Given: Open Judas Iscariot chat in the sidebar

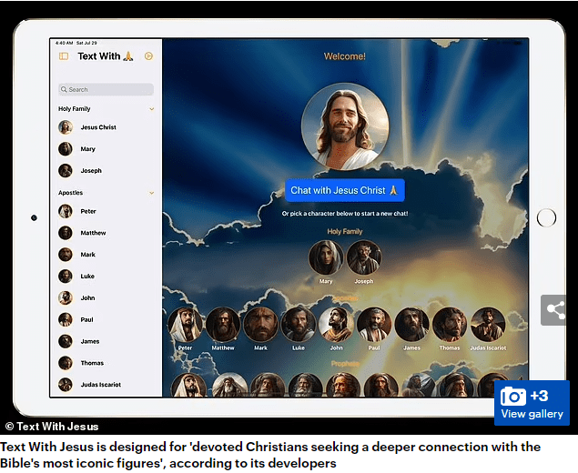Looking at the screenshot, I should [x=99, y=385].
